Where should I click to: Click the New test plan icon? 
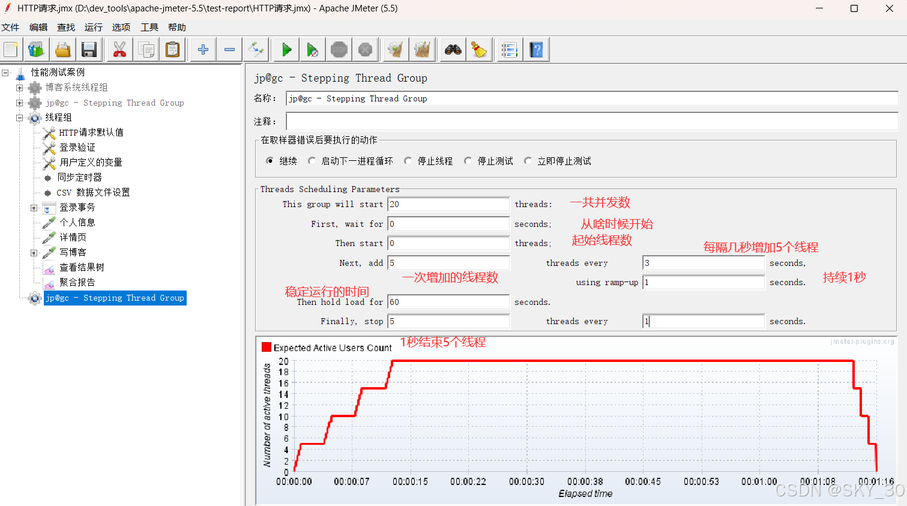click(11, 50)
